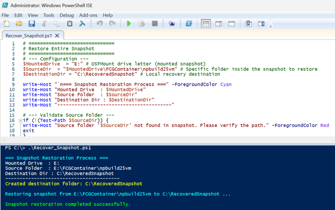Click console line 'Source Folder : E:\FCGContainer\npbuild25vm'

click(x=68, y=168)
